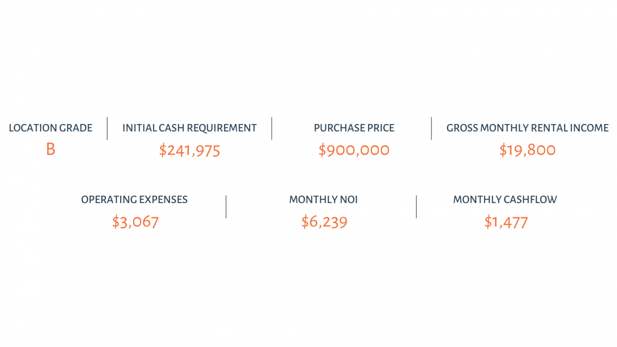The height and width of the screenshot is (347, 617).
Task: Click the Monthly Cashflow heading
Action: (x=505, y=199)
